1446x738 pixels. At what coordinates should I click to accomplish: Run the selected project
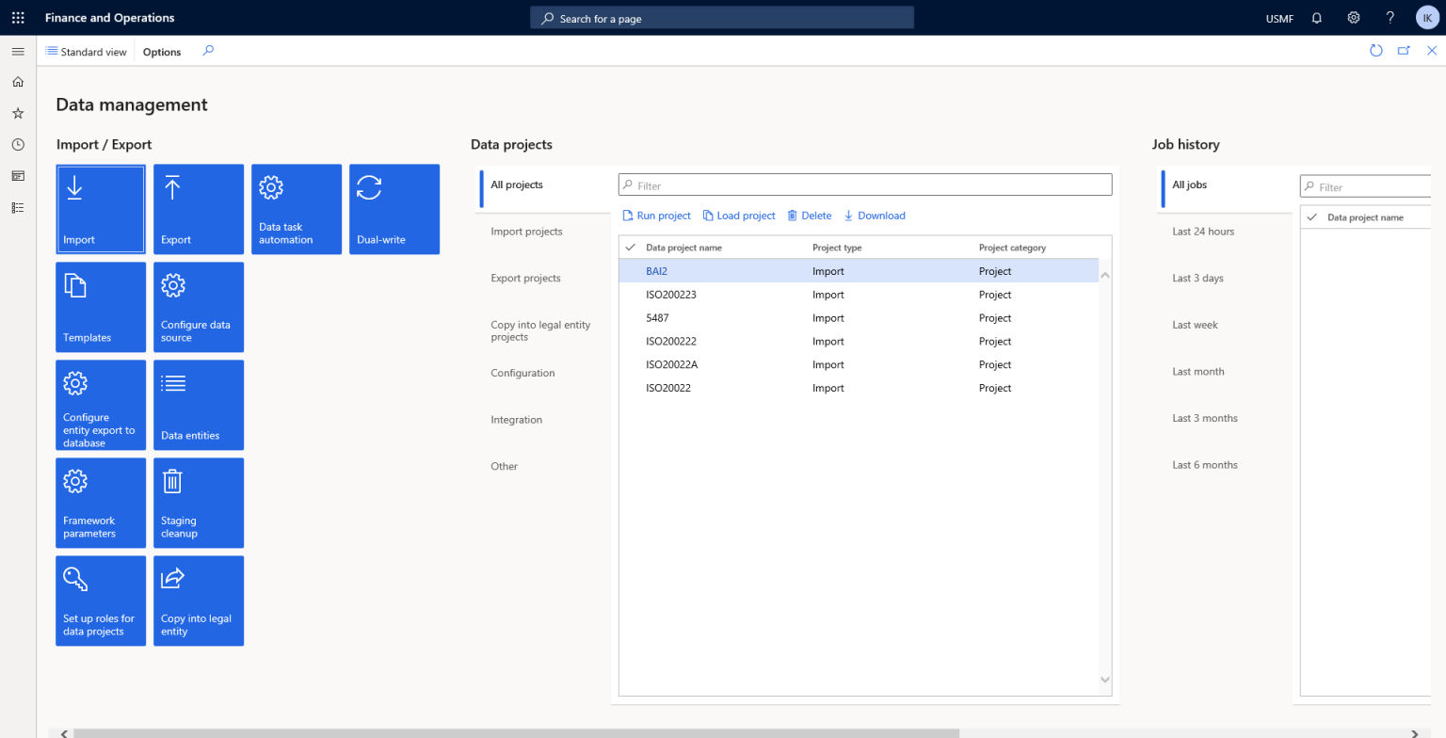[656, 215]
